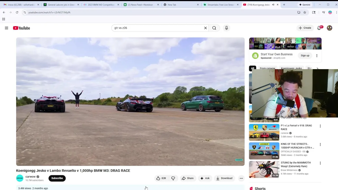Screen dimensions: 338x190
Task: Click the Share button
Action: coord(188,178)
